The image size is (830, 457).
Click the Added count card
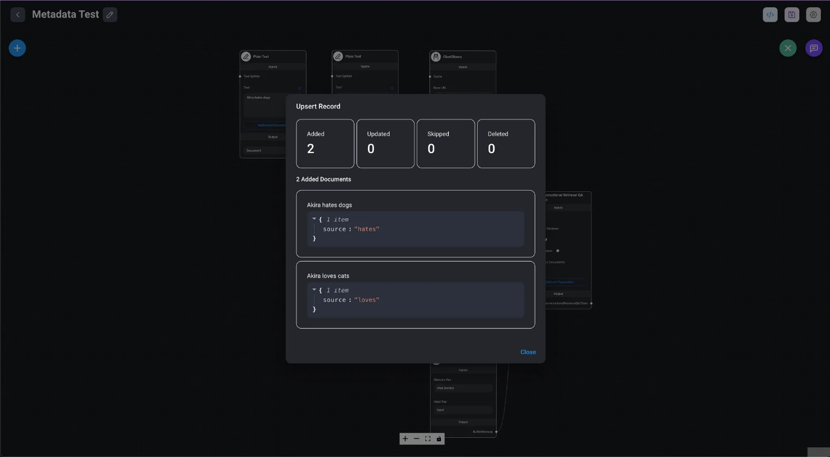pos(325,143)
